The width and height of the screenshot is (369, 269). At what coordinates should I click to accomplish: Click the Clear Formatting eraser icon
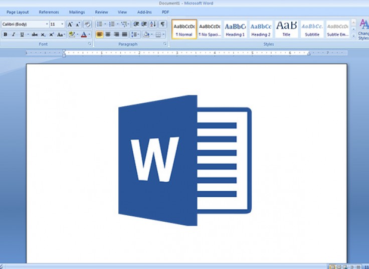[x=87, y=24]
